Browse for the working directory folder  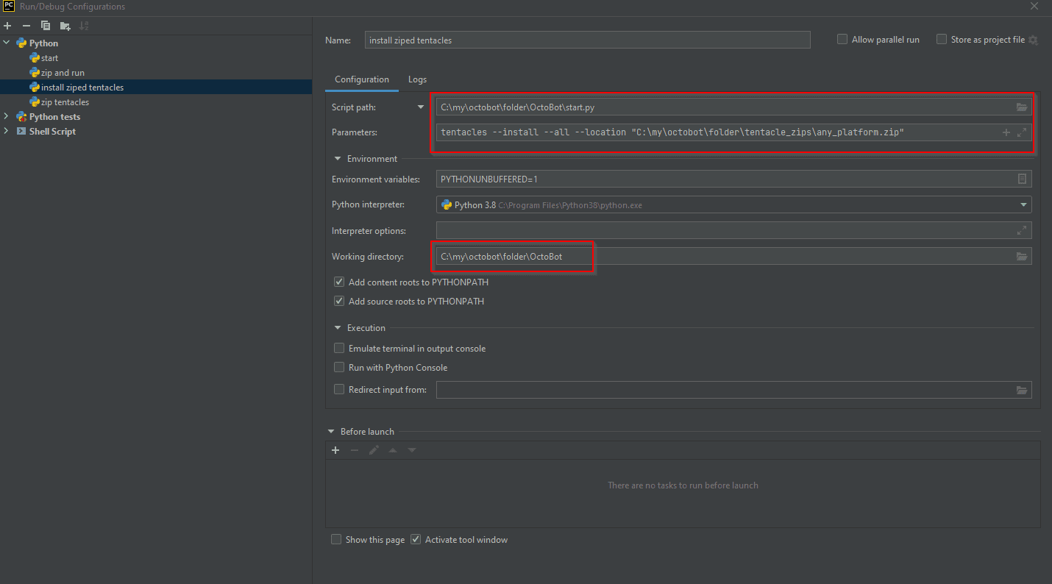1022,256
